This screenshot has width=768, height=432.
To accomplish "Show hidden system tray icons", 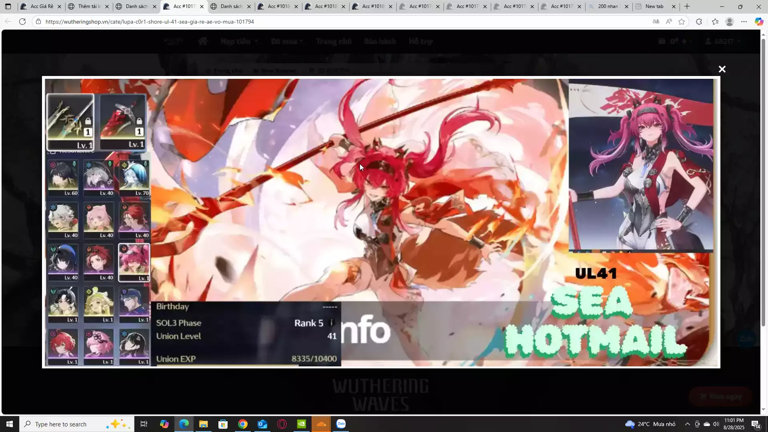I will click(687, 424).
